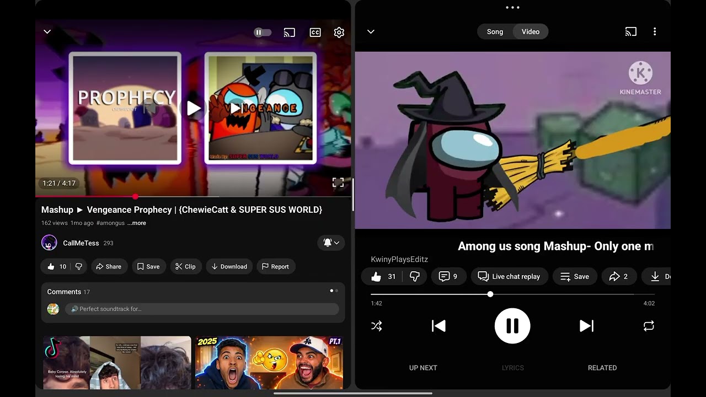This screenshot has height=397, width=706.
Task: Open Cast menu in YouTube Music
Action: pos(631,32)
